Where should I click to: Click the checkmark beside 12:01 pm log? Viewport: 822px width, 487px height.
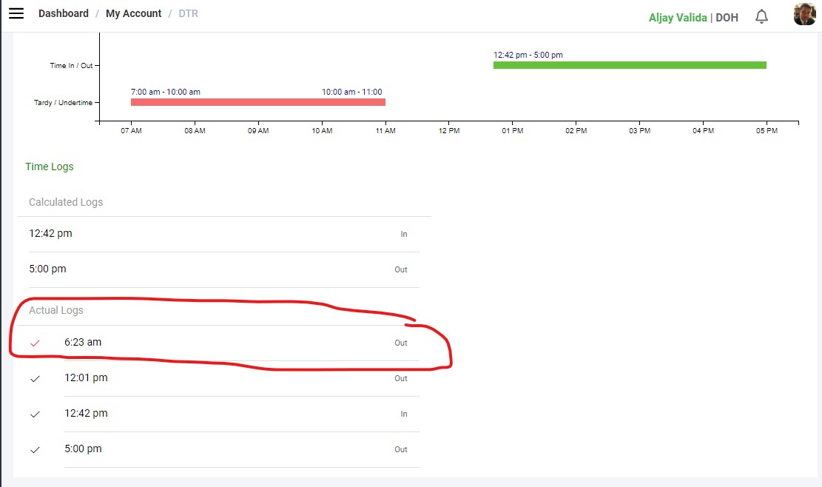point(35,379)
